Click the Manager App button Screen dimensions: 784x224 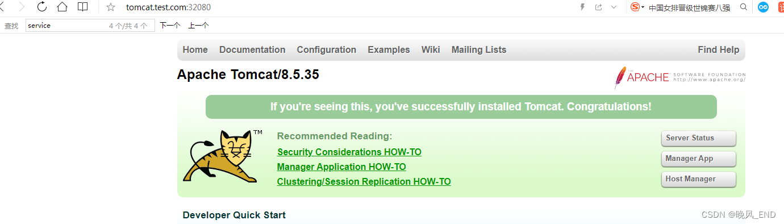[x=699, y=159]
